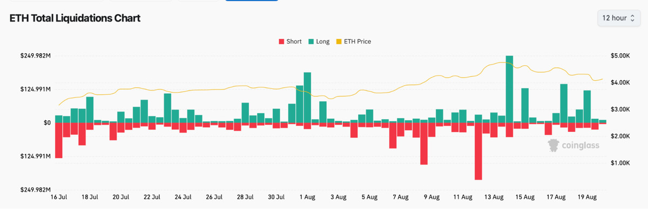Select the largest red bar near 12 Aug

tap(478, 151)
